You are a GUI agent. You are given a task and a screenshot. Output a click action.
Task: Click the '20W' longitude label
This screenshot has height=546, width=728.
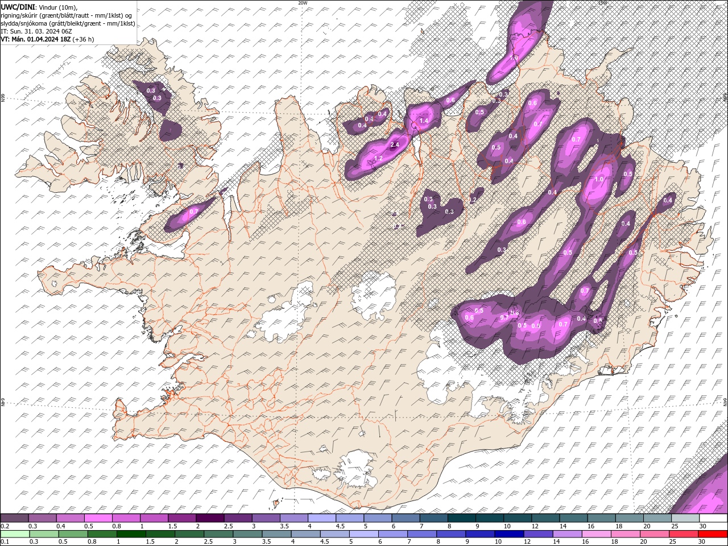(x=303, y=3)
